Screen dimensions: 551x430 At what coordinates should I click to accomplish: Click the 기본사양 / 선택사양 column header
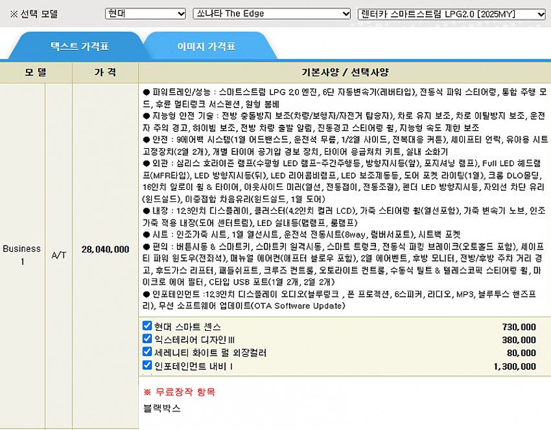click(x=345, y=73)
